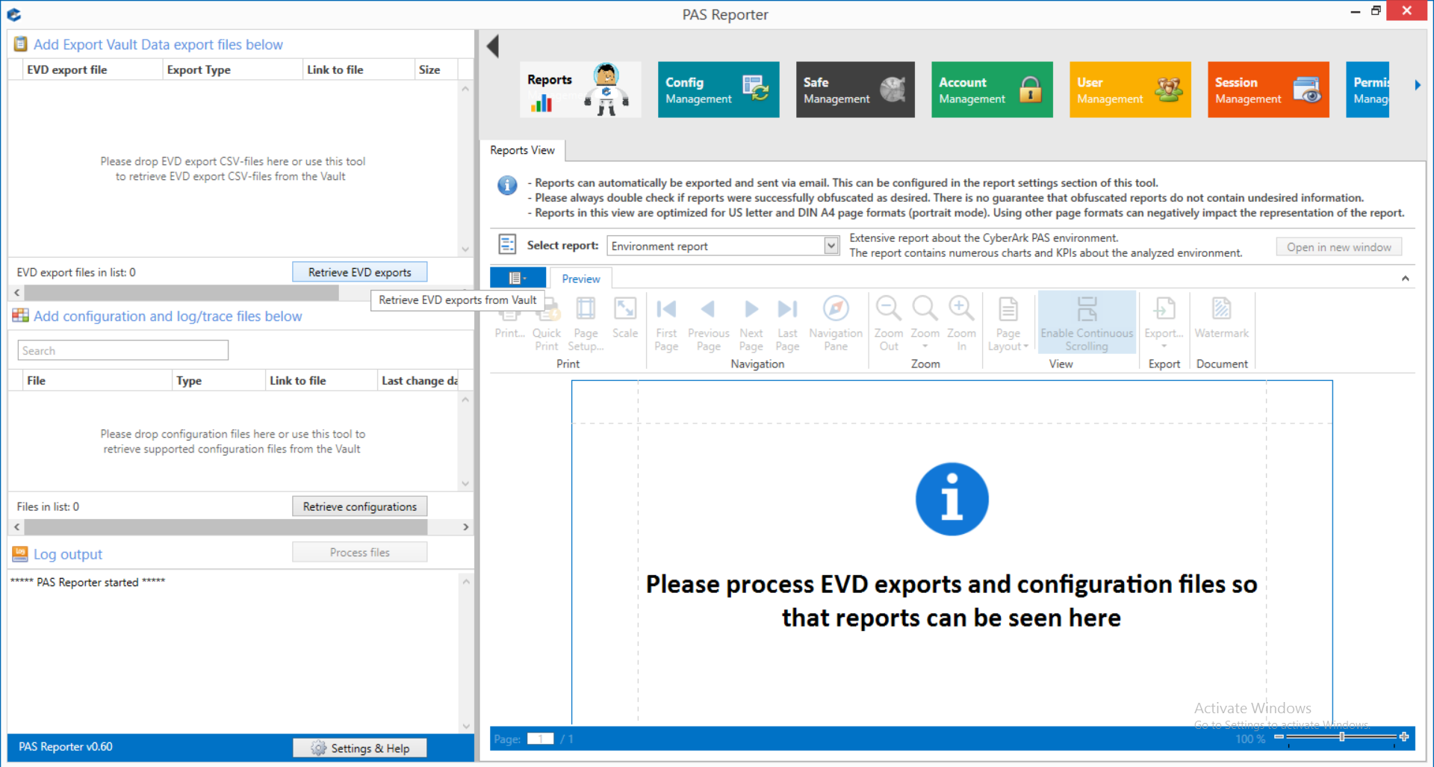The width and height of the screenshot is (1434, 767).
Task: Click the Watermark icon
Action: (1221, 318)
